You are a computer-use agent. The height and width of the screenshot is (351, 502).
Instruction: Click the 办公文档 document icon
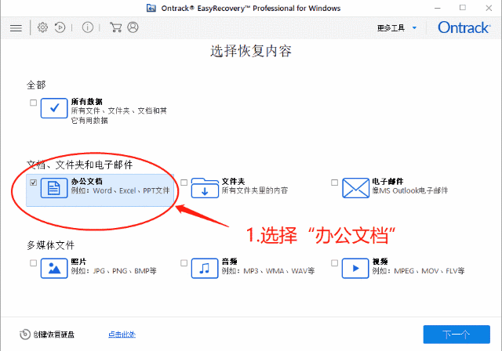tap(54, 188)
